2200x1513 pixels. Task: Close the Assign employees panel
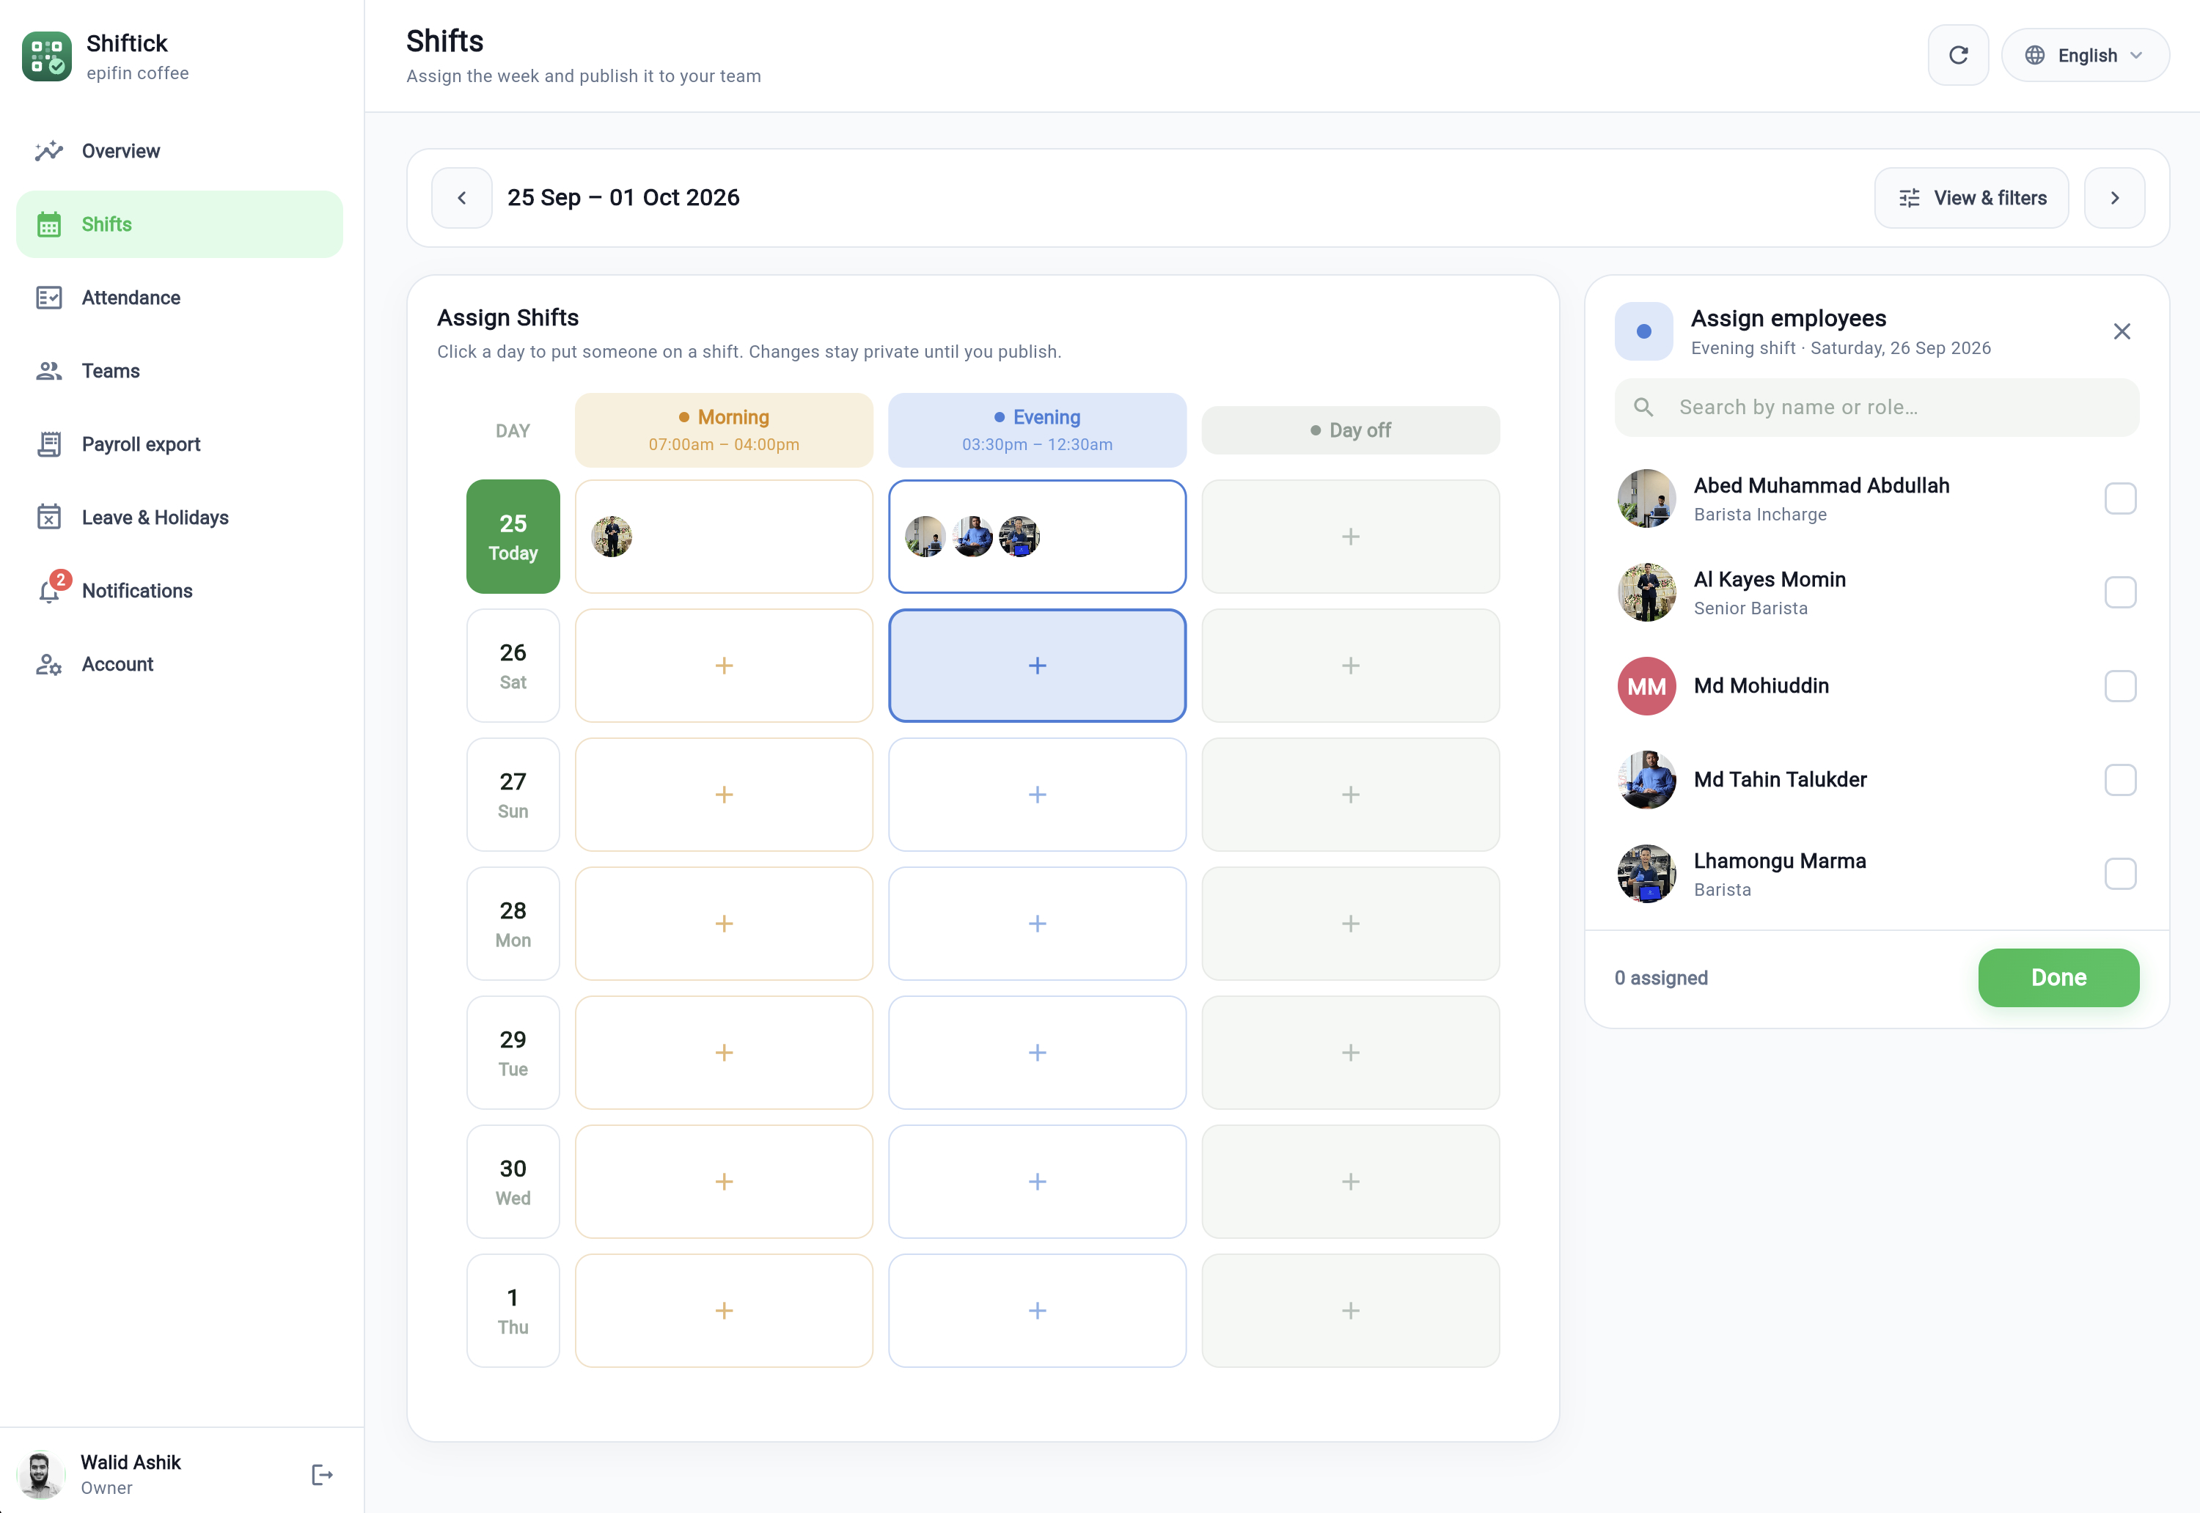click(2122, 332)
